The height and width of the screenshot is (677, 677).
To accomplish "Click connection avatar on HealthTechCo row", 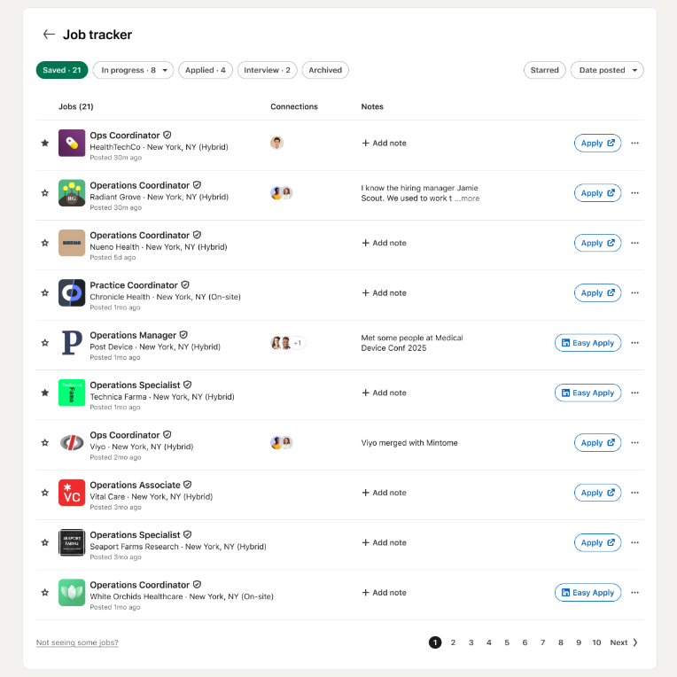I will point(277,143).
